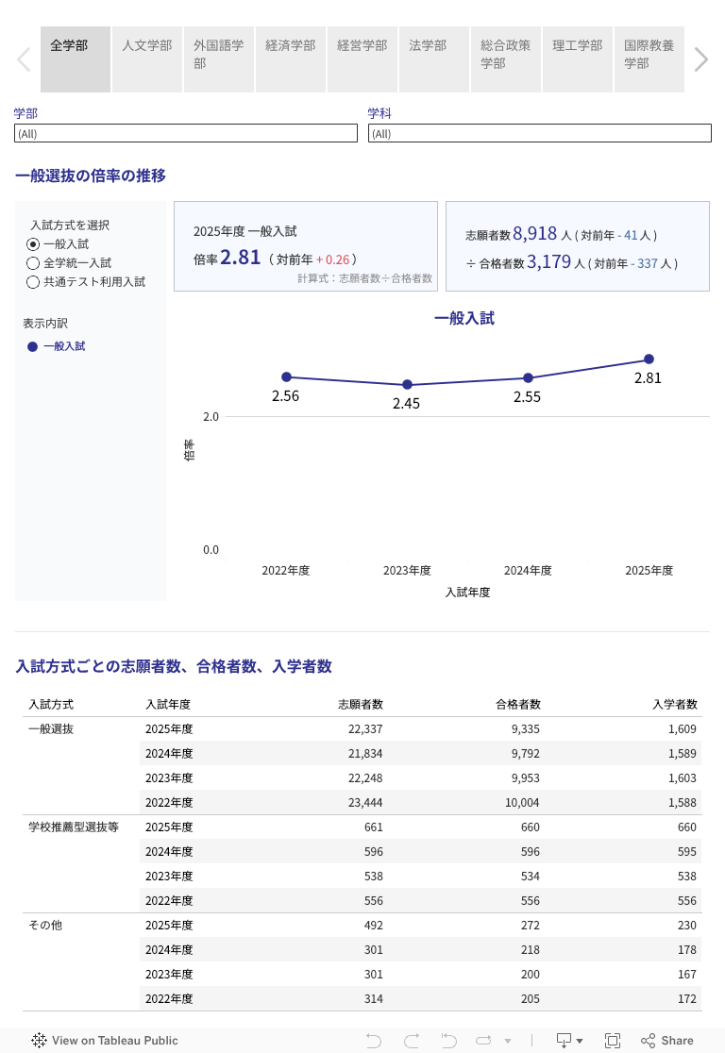The image size is (725, 1053).
Task: Open the 学科 filter dropdown
Action: pyautogui.click(x=539, y=134)
